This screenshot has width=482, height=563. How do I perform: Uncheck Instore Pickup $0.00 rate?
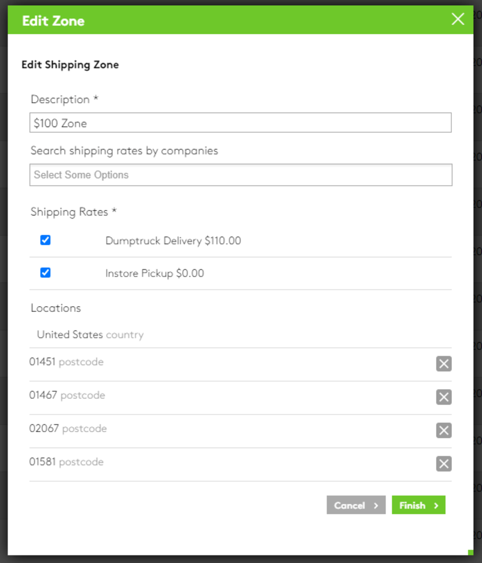[45, 273]
